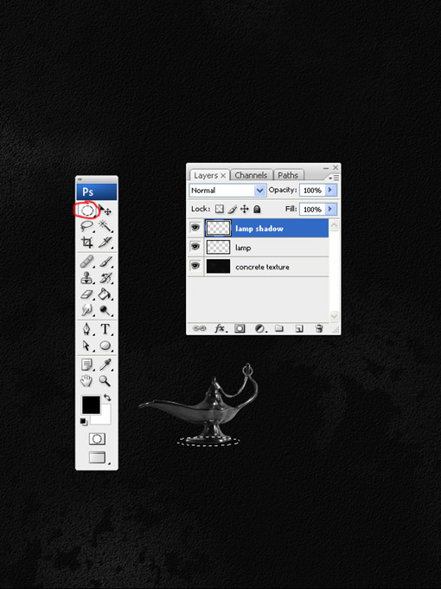Select the concrete texture layer name
Viewport: 441px width, 589px height.
click(262, 267)
